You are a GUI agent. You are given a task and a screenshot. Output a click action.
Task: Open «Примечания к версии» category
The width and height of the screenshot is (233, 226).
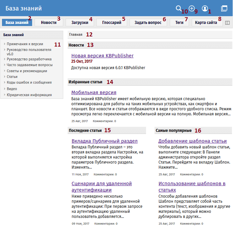point(25,44)
